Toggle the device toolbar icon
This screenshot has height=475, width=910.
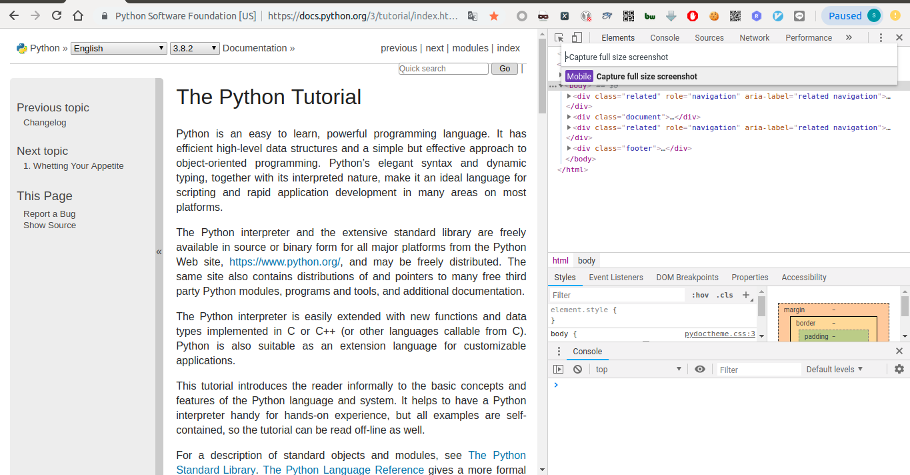tap(577, 37)
